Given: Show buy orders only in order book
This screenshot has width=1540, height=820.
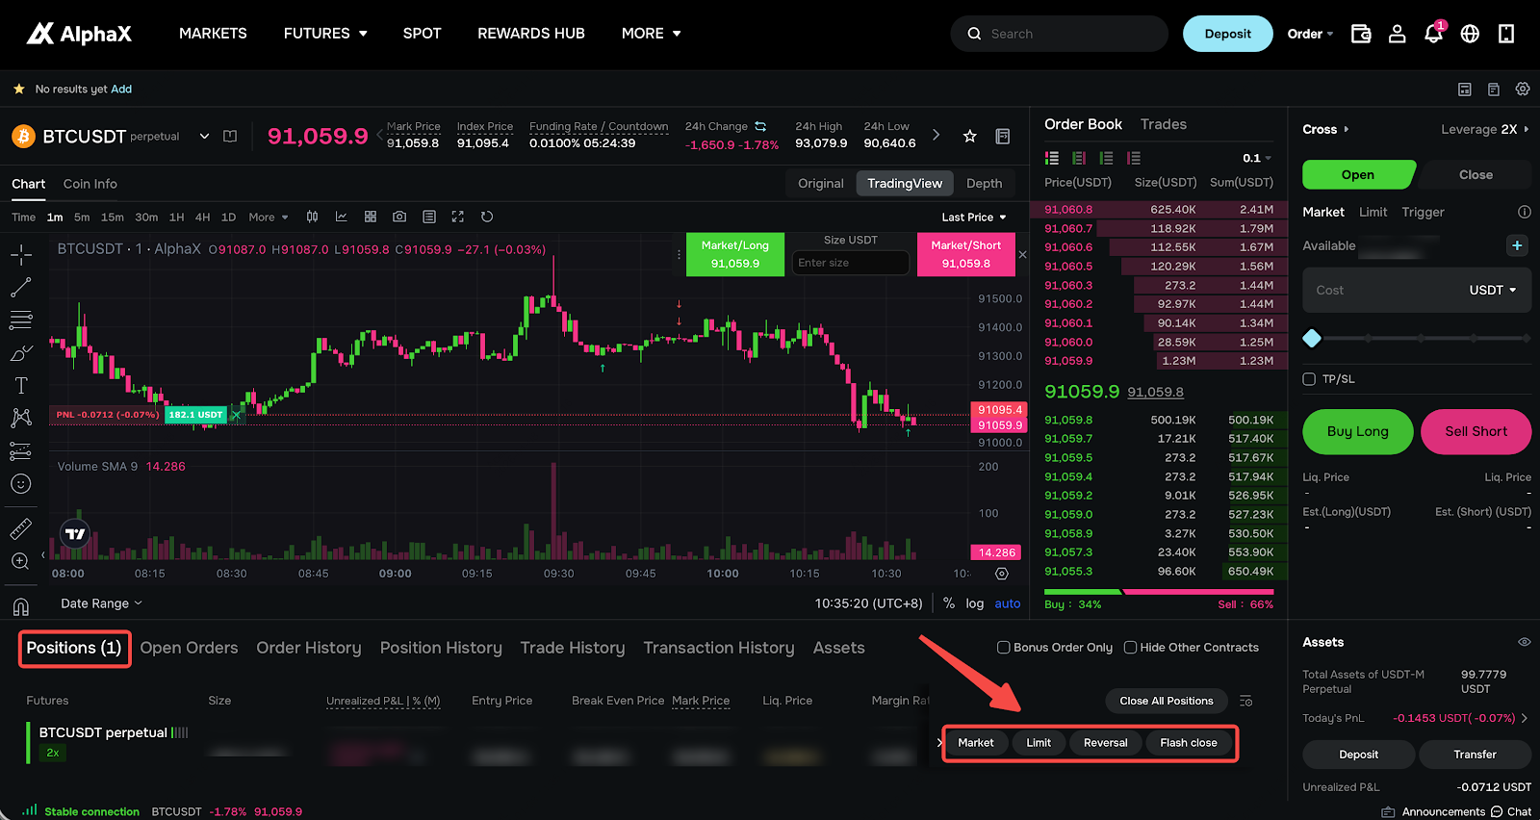Looking at the screenshot, I should pyautogui.click(x=1106, y=158).
